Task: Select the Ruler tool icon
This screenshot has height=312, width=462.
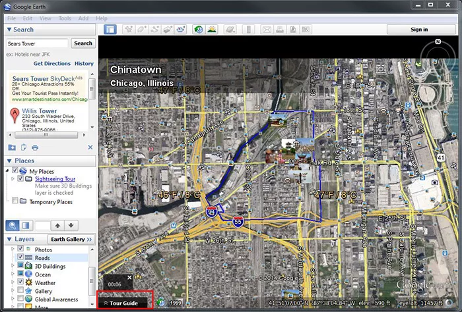Action: coord(248,30)
